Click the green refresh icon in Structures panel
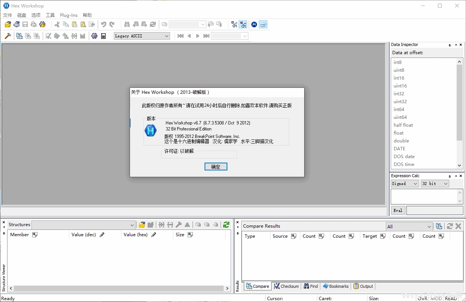This screenshot has width=466, height=302. (226, 225)
